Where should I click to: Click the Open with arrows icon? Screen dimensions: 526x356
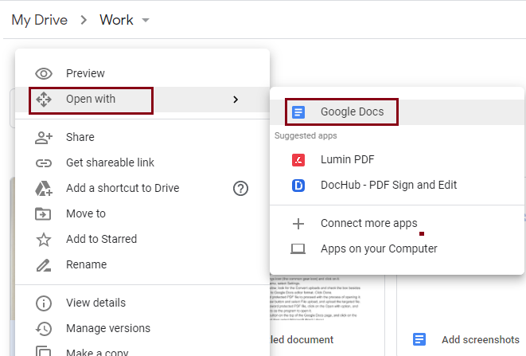pos(44,100)
